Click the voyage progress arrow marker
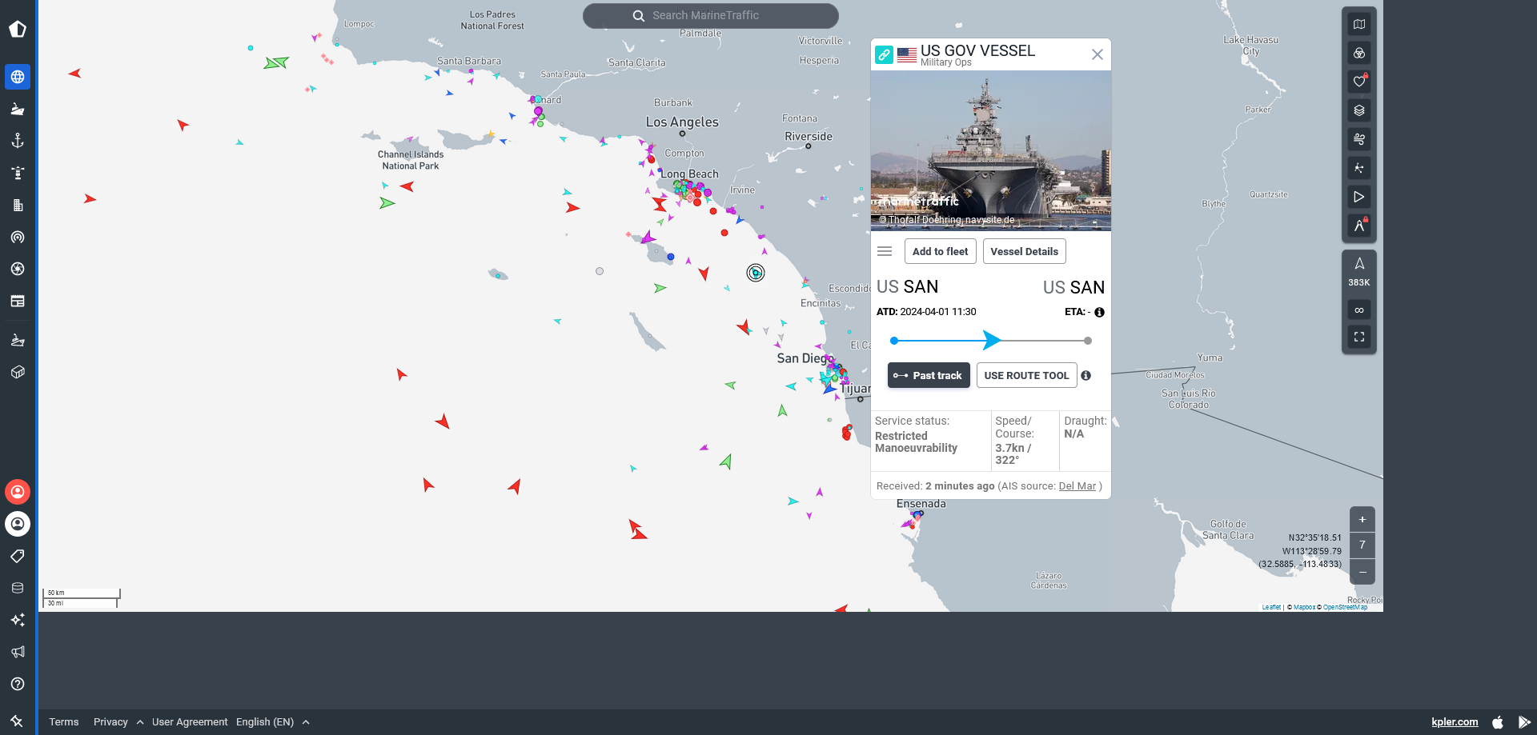This screenshot has width=1537, height=735. 992,340
